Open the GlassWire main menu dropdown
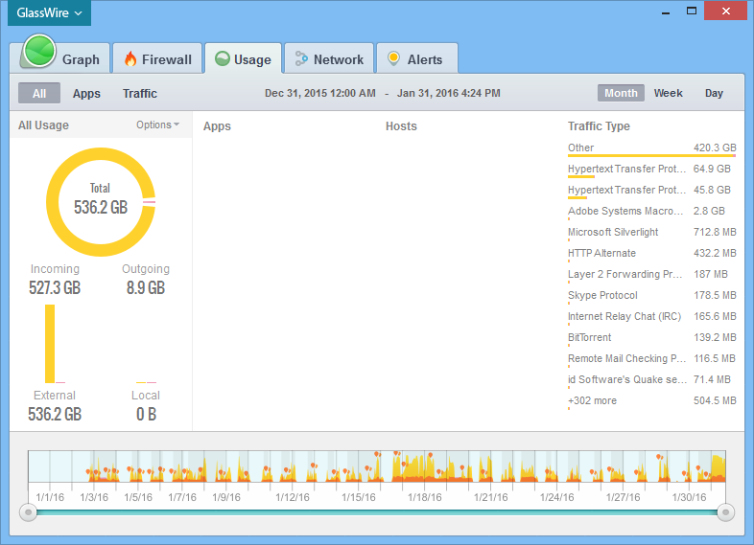This screenshot has height=545, width=754. click(49, 13)
